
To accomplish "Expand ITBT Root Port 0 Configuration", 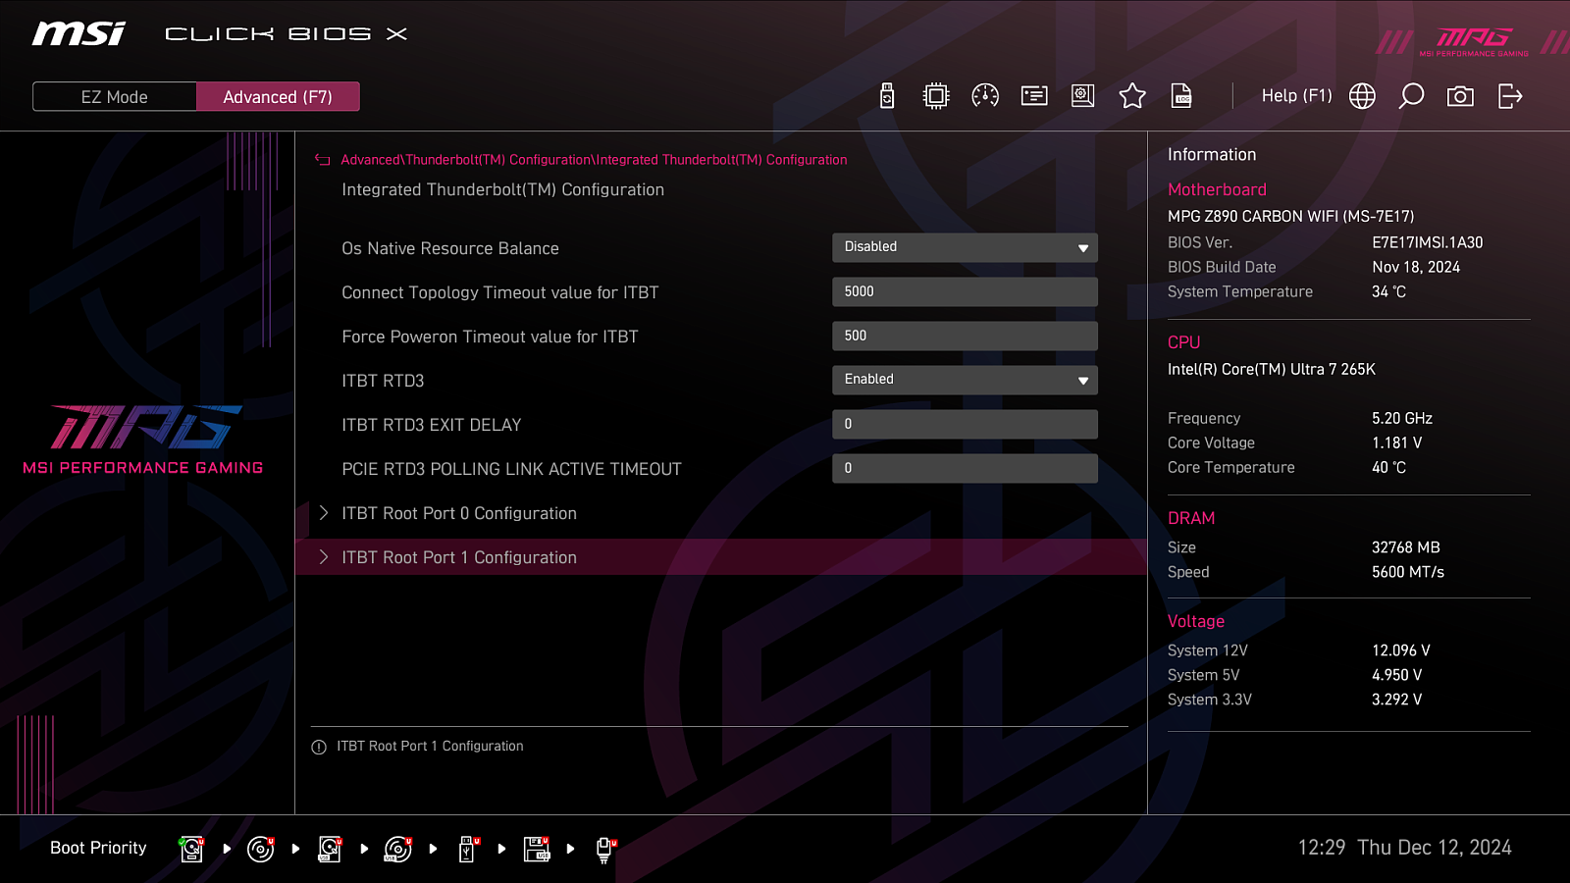I will click(721, 513).
